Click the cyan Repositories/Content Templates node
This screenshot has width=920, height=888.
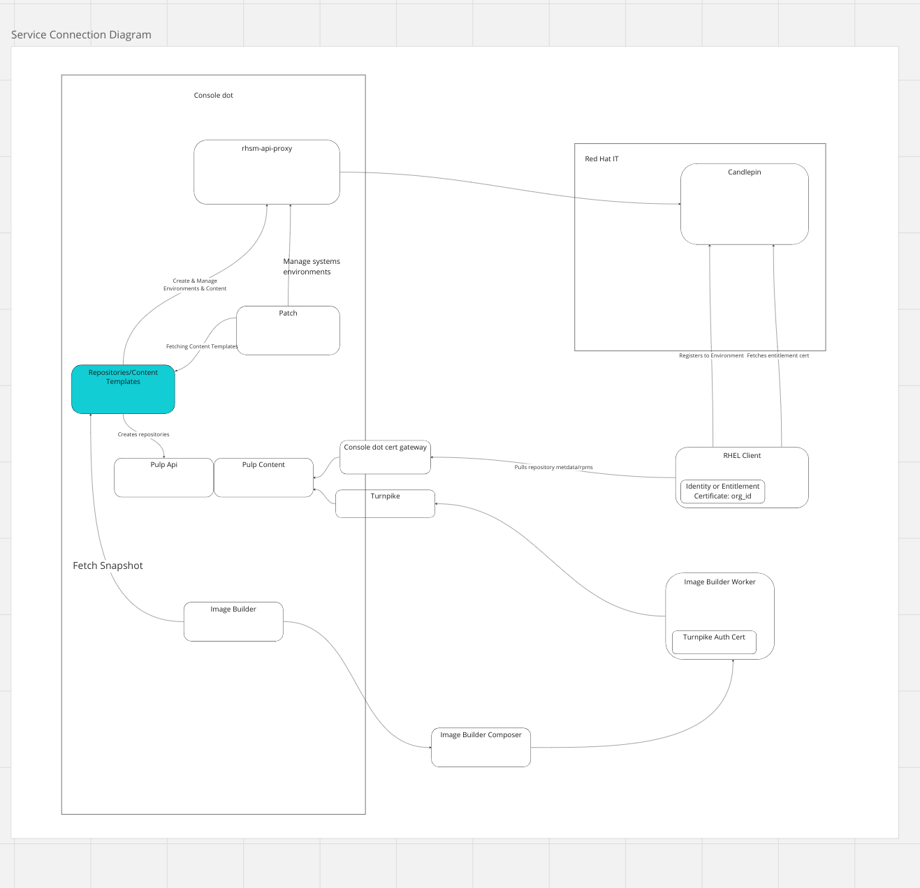tap(123, 389)
